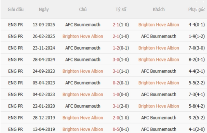Open the 1-0 score from 04-02-2023
The image size is (207, 133).
point(121,94)
